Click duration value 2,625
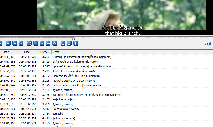The height and width of the screenshot is (127, 213). pos(46,86)
